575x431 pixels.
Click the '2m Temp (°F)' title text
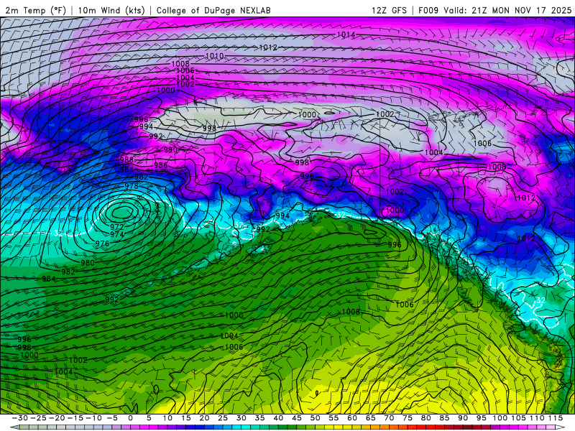click(35, 10)
